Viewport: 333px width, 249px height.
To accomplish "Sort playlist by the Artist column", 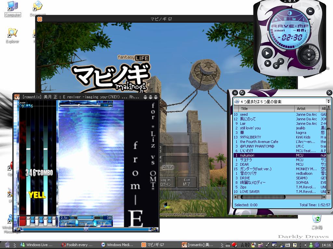I will click(307, 109).
